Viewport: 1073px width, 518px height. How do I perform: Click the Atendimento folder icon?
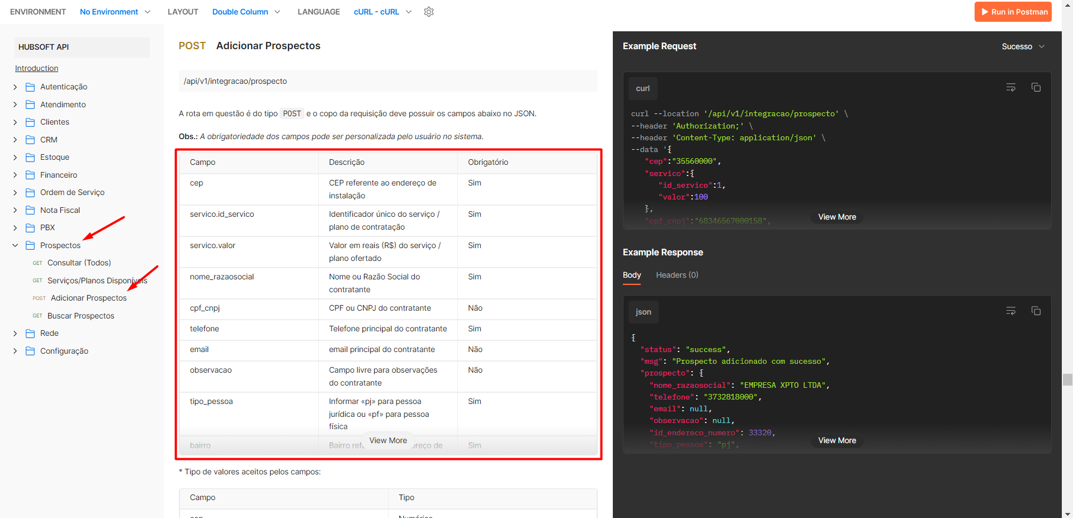click(30, 104)
